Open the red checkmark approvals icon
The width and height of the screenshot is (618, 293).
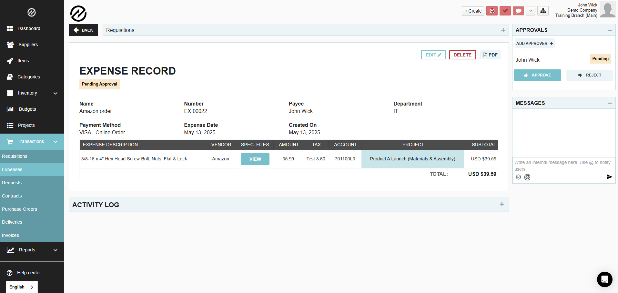click(x=505, y=11)
